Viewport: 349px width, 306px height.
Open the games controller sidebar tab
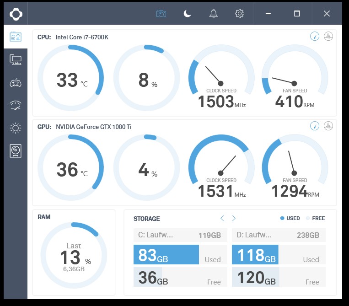coord(16,83)
